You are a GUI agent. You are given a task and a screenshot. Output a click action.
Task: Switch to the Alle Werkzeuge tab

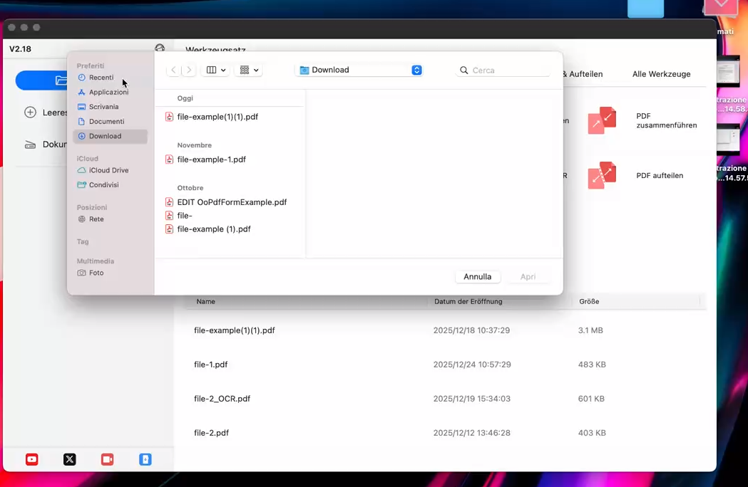(x=660, y=73)
